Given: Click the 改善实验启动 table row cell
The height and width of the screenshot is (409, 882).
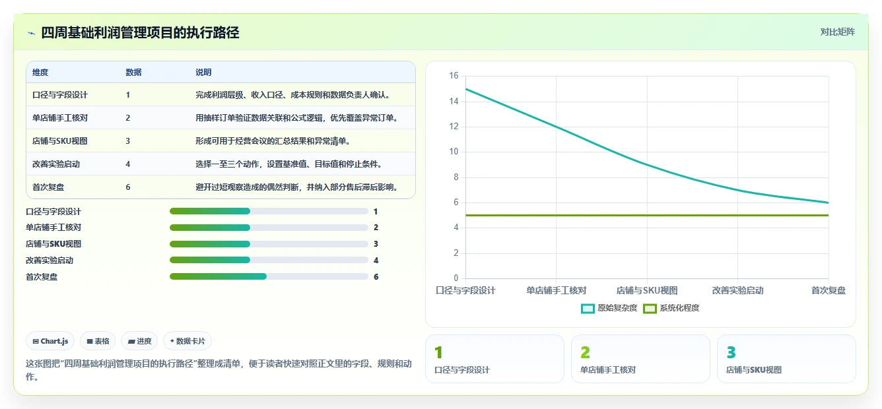Looking at the screenshot, I should (56, 164).
